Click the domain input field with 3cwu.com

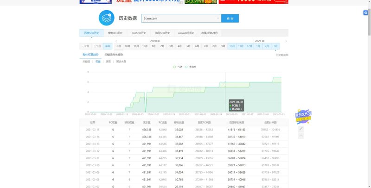point(179,19)
